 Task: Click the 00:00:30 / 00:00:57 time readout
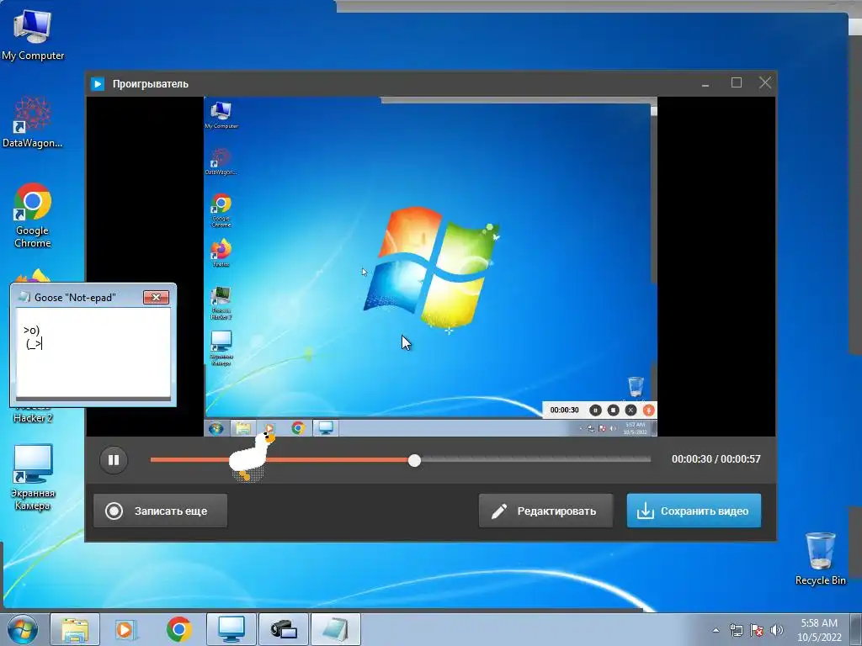point(716,459)
